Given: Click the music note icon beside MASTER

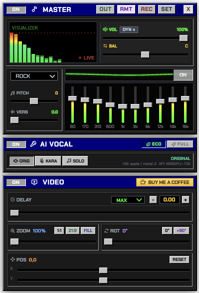Looking at the screenshot, I should pos(34,9).
